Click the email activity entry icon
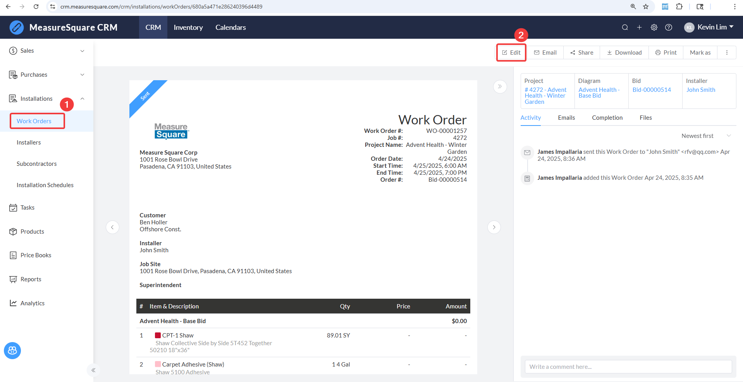This screenshot has width=743, height=382. point(527,153)
